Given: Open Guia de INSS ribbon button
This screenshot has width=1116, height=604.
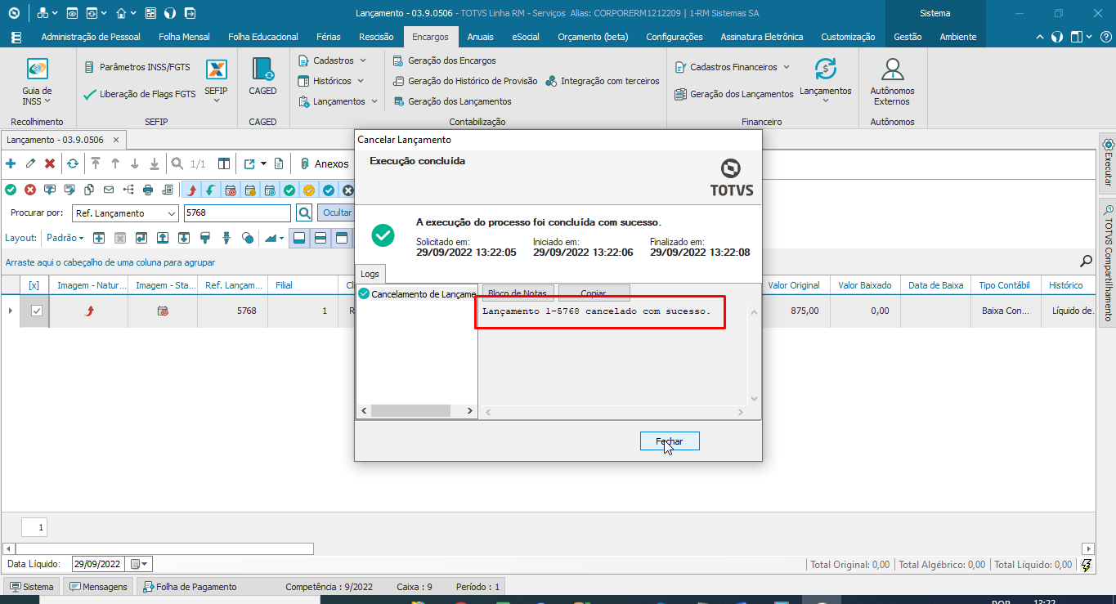Looking at the screenshot, I should (37, 83).
